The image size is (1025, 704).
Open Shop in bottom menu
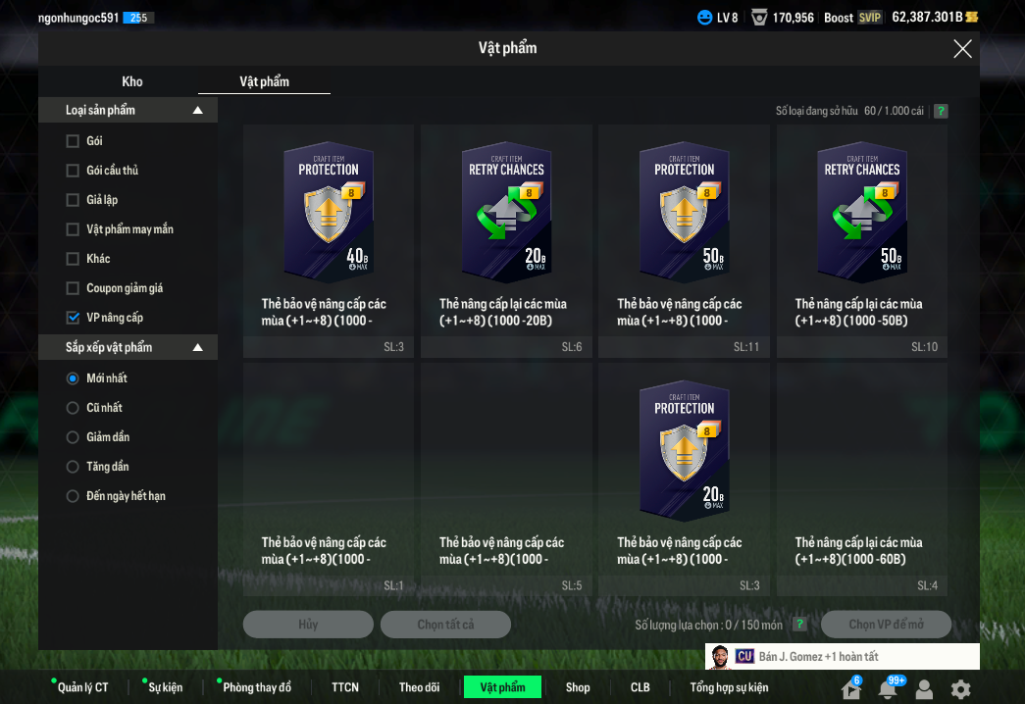(x=577, y=687)
